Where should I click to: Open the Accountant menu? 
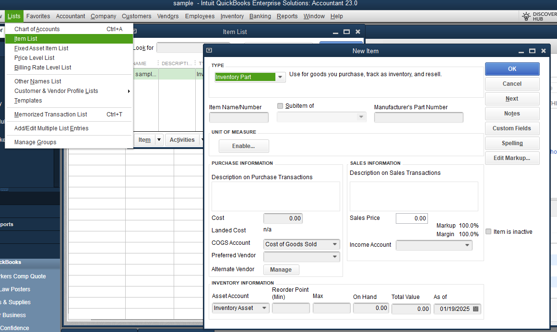pos(71,16)
